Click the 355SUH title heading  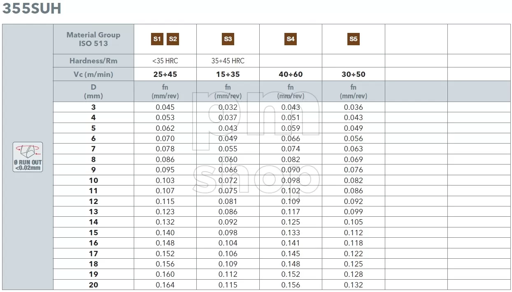[32, 8]
